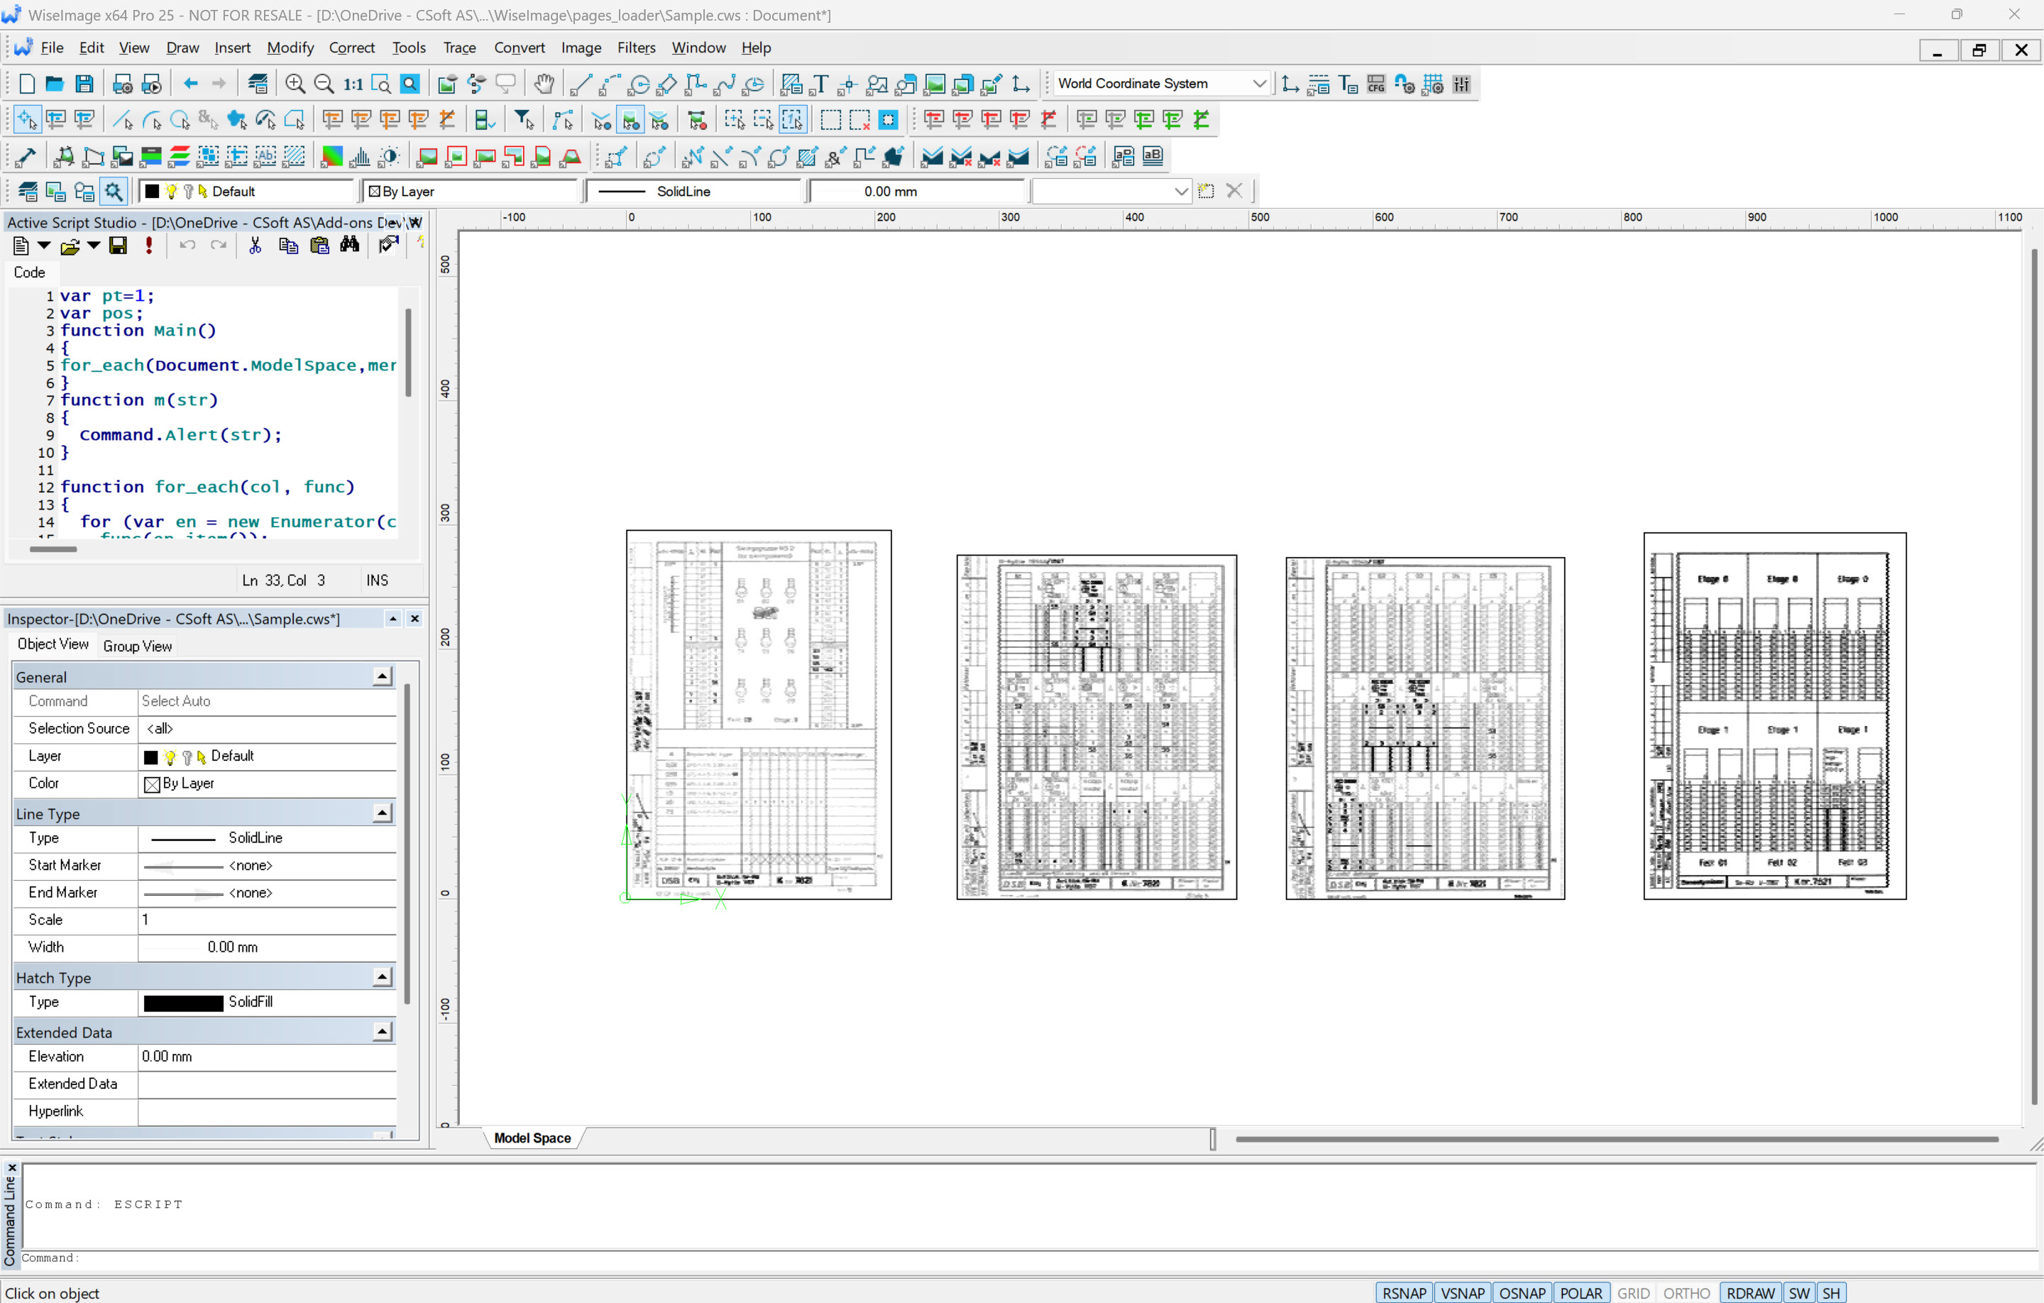
Task: Click the red exclamation run script icon
Action: tap(149, 246)
